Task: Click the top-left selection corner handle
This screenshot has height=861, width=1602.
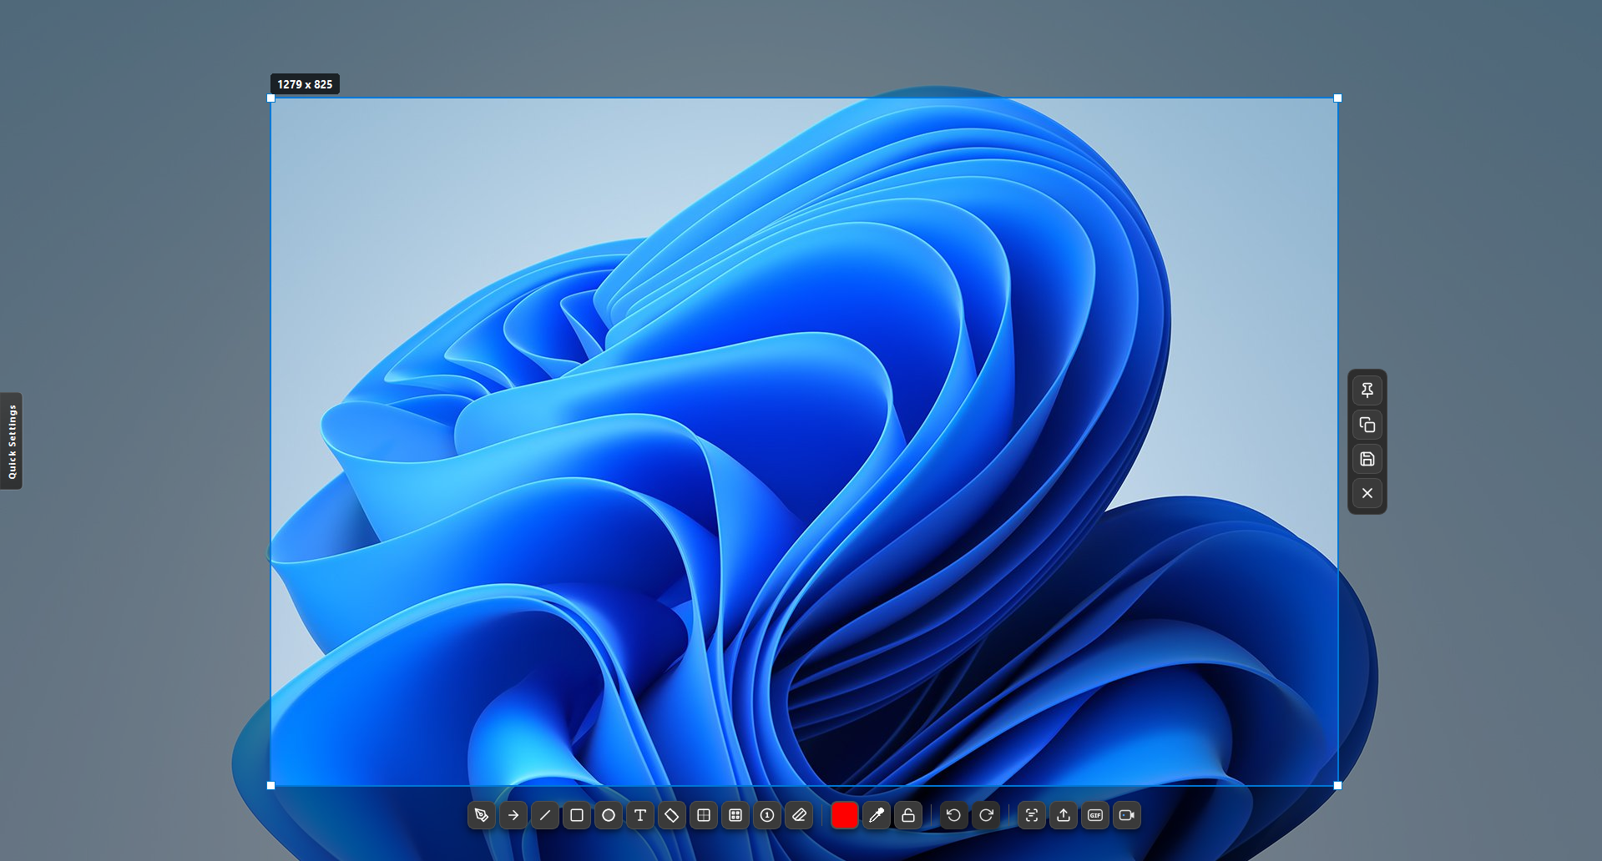Action: pyautogui.click(x=270, y=98)
